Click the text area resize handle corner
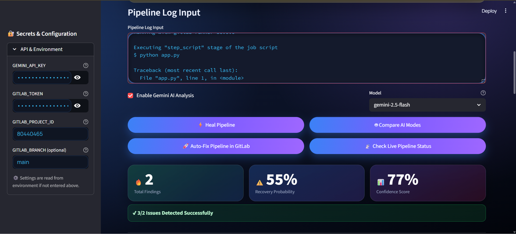516x234 pixels. 483,81
